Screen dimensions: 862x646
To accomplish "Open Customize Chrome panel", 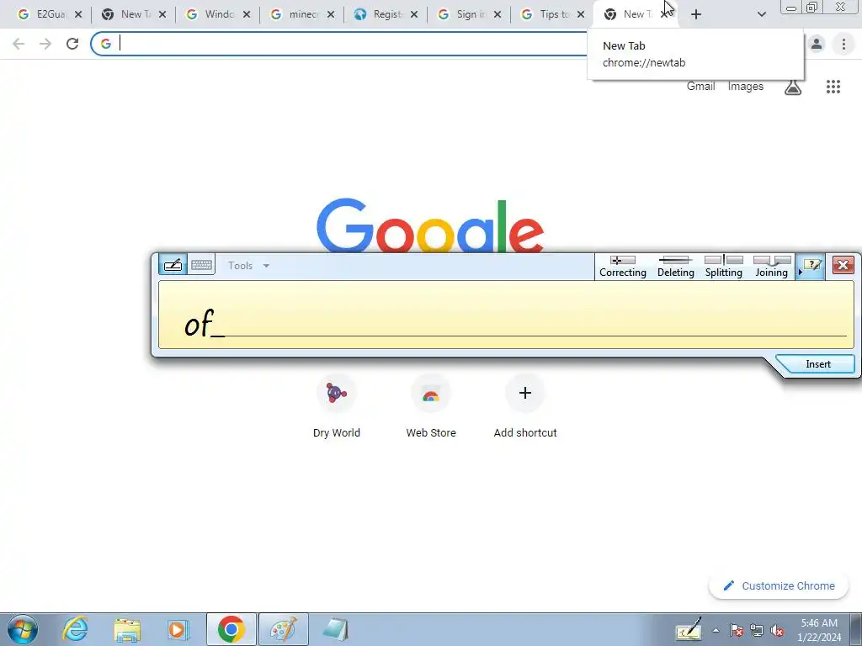I will 779,585.
